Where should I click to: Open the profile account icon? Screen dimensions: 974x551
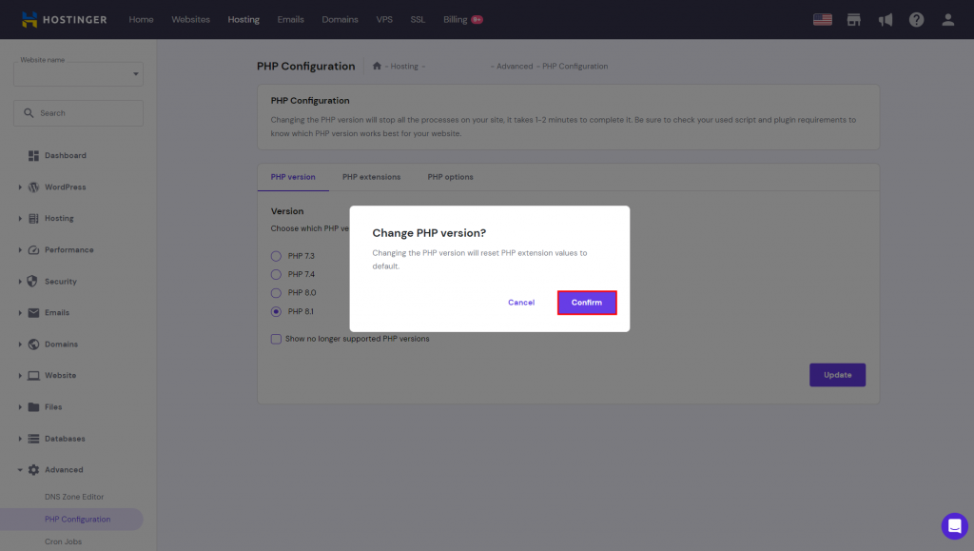[x=947, y=18]
